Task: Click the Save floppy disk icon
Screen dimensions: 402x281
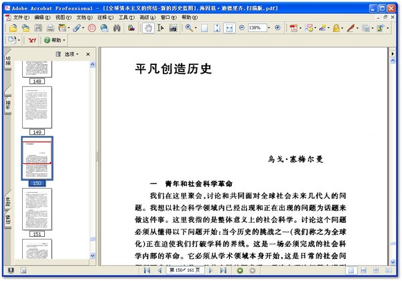Action: (38, 28)
